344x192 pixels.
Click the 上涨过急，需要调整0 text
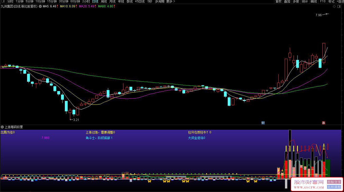[x=100, y=132]
